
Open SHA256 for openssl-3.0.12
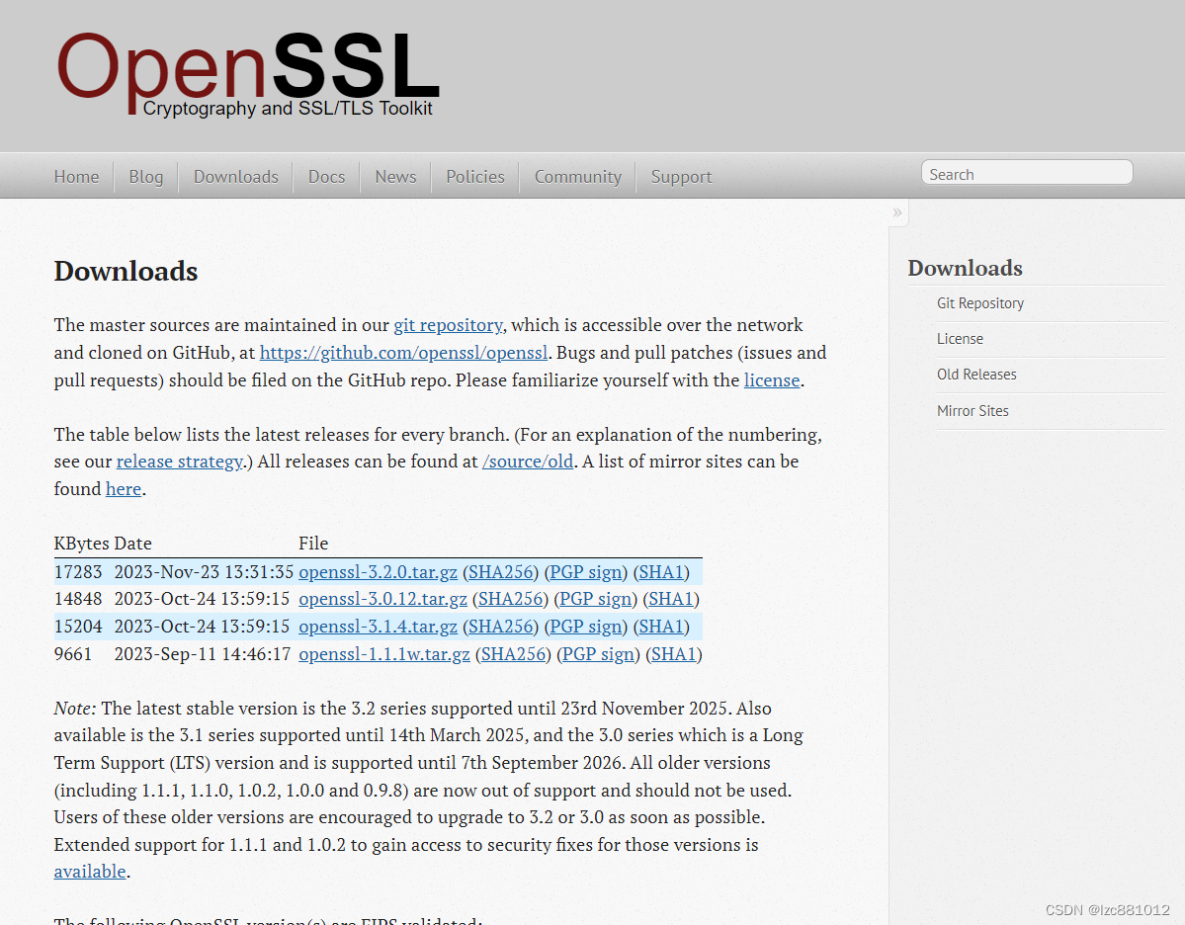tap(511, 599)
